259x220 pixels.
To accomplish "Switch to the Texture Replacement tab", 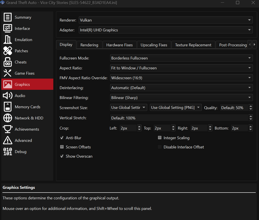I will (x=193, y=45).
